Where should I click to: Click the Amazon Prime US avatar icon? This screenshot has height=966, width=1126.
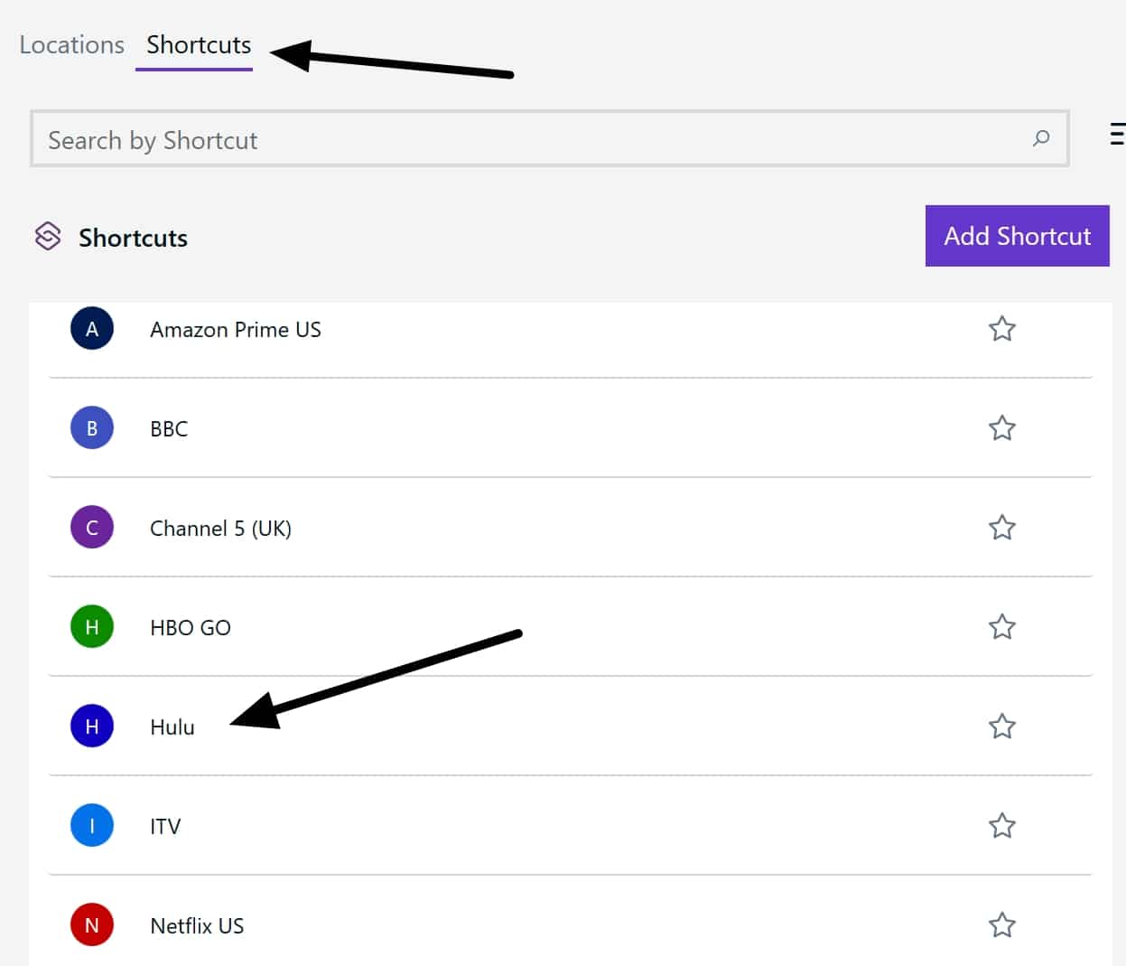click(x=92, y=329)
